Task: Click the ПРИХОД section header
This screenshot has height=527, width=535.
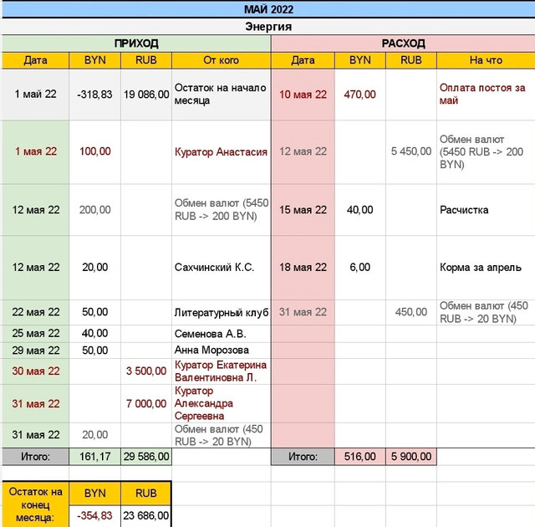Action: pos(136,43)
